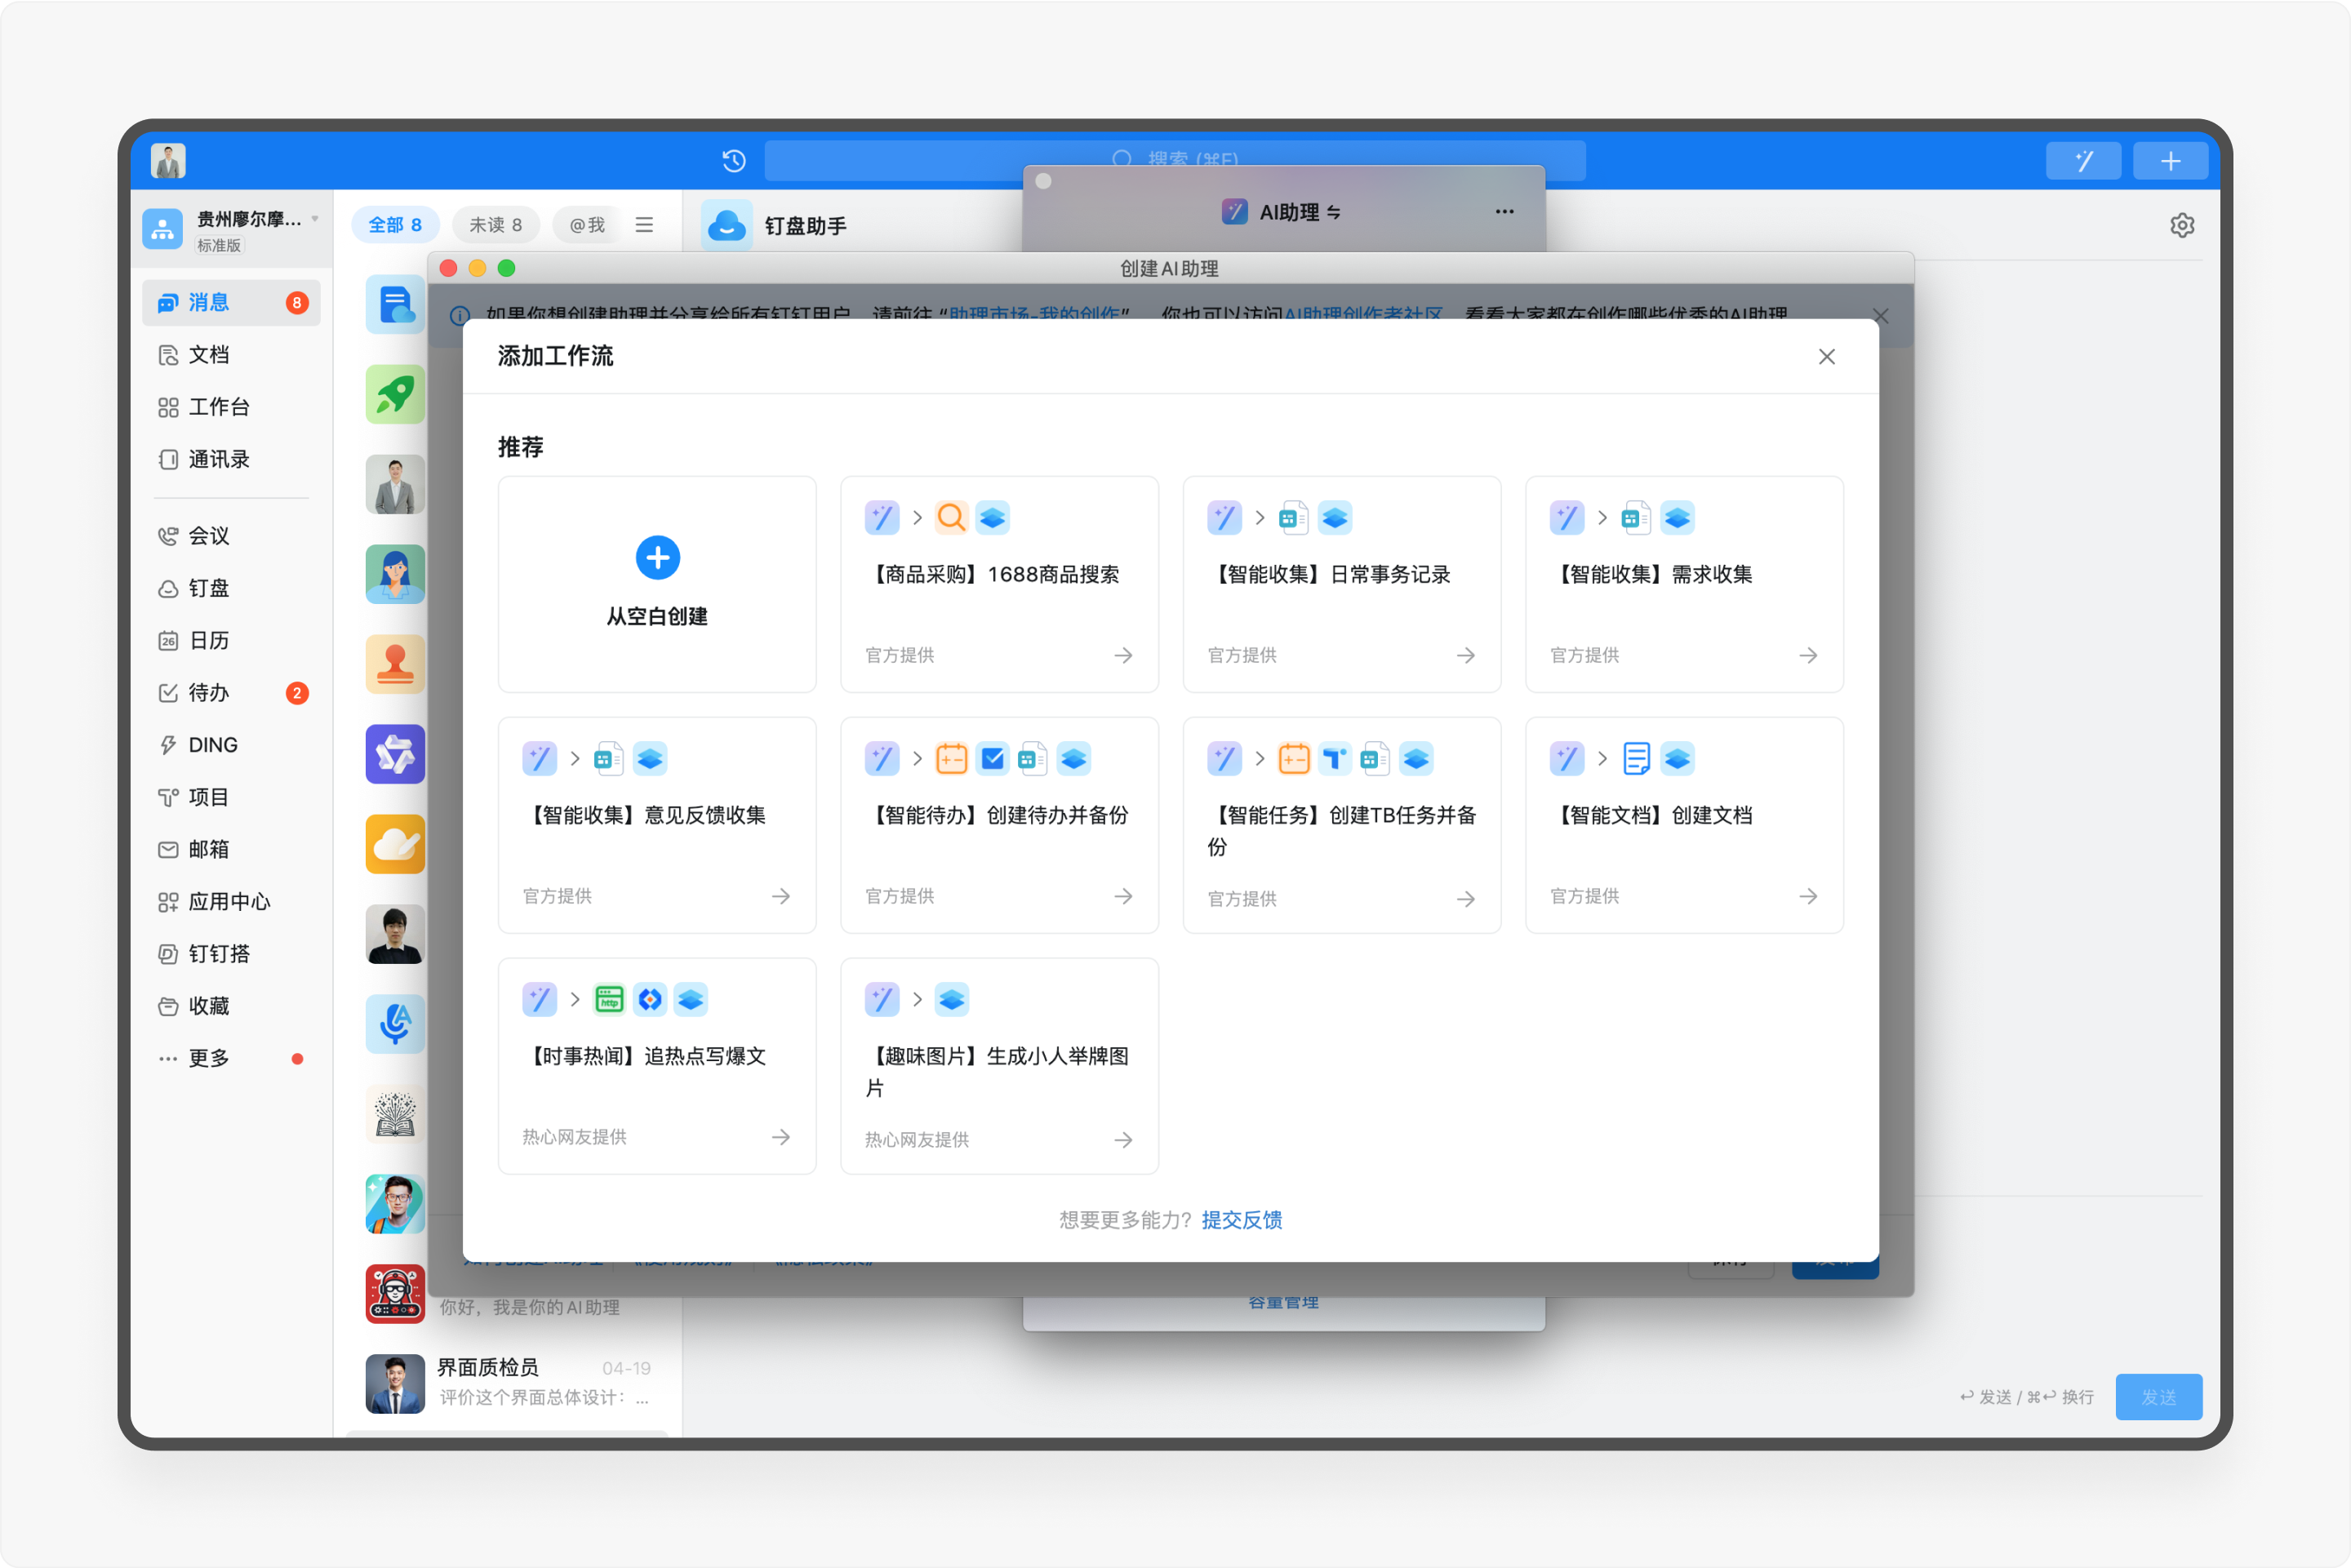Choose the 创建待办并备份 workflow
2351x1568 pixels.
999,825
